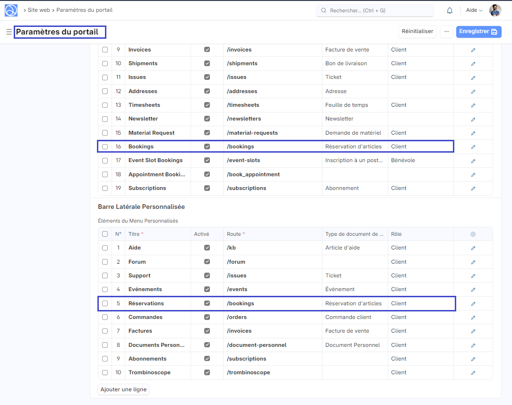Edit the Invoices row with pencil icon
The width and height of the screenshot is (512, 405).
point(473,50)
